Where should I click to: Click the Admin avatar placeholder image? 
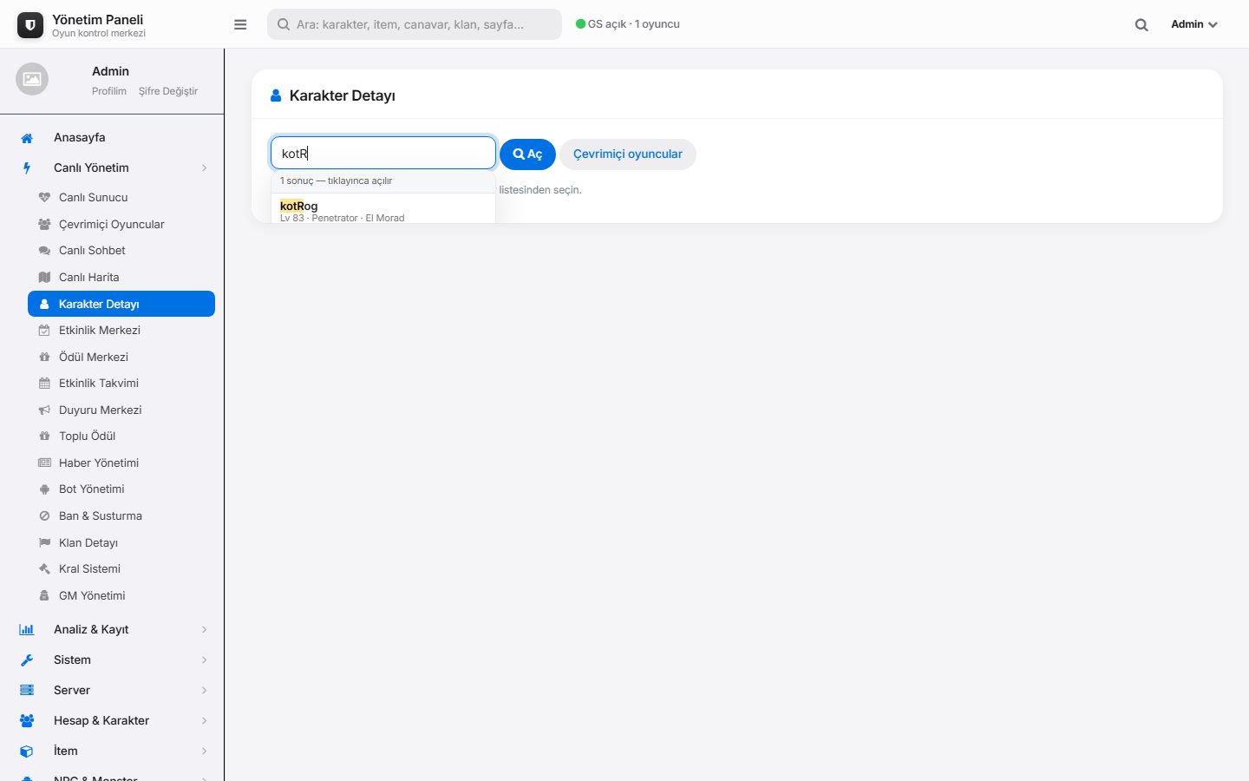click(x=32, y=79)
